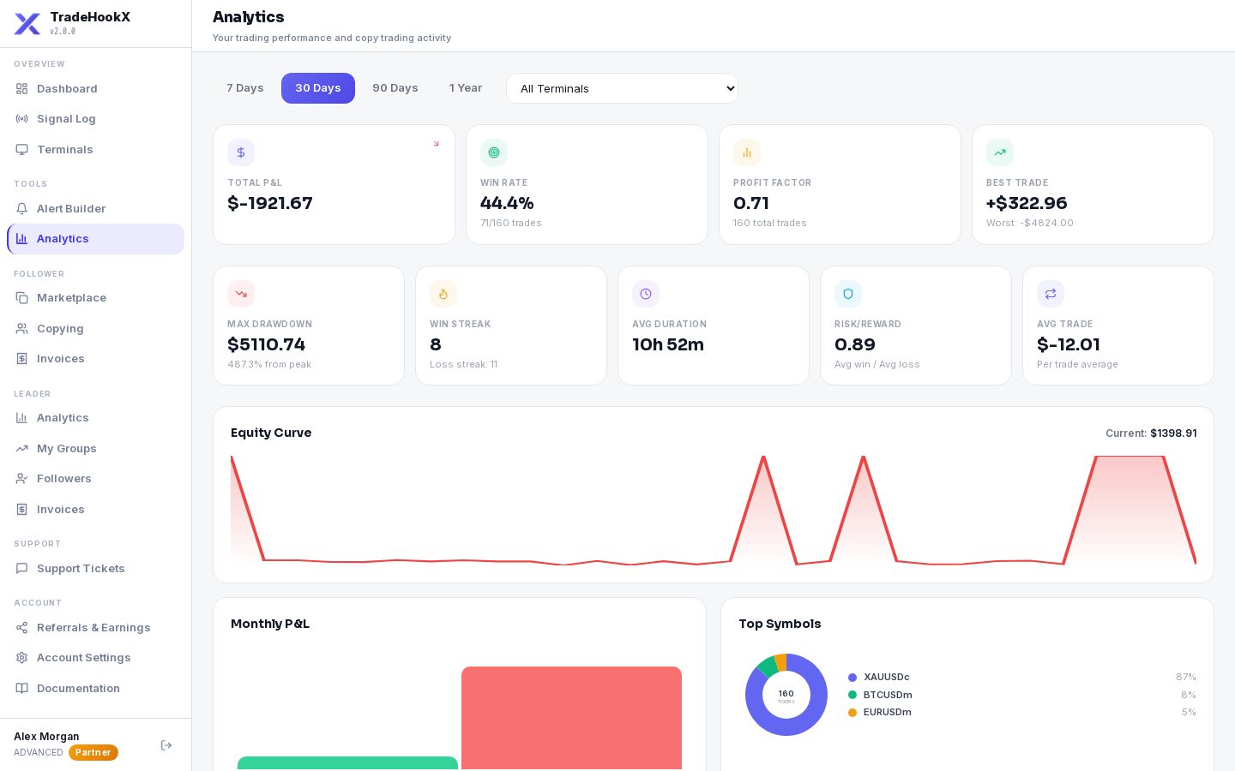Click the XAUUSDc purple legend dot

852,678
